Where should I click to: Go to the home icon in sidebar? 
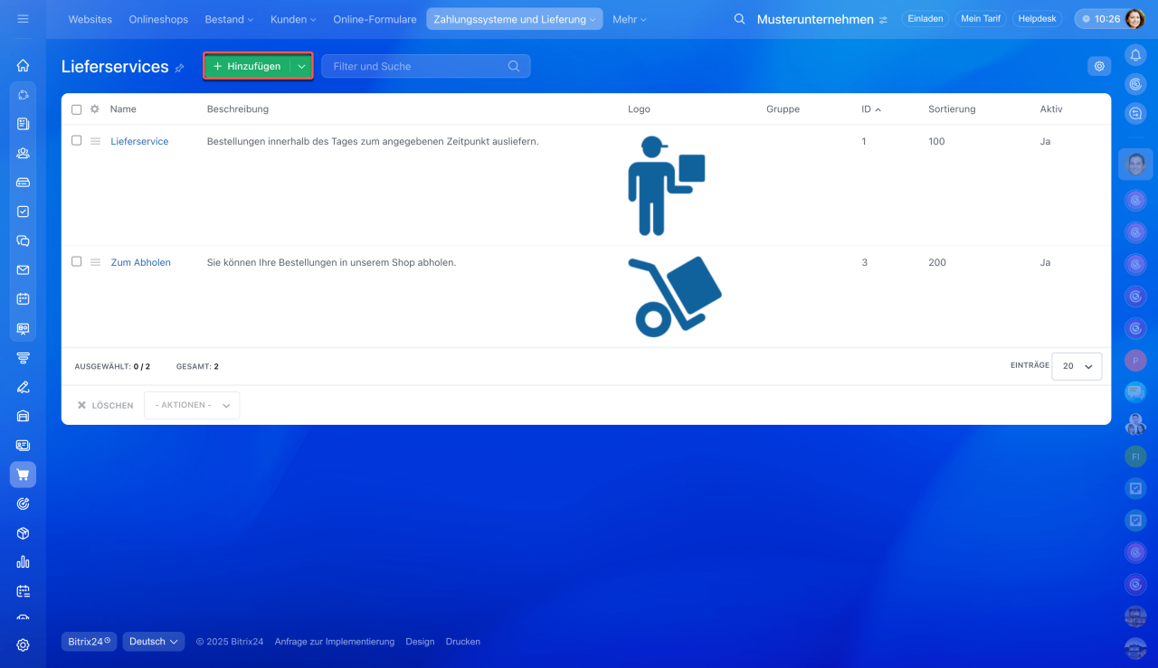pyautogui.click(x=23, y=65)
